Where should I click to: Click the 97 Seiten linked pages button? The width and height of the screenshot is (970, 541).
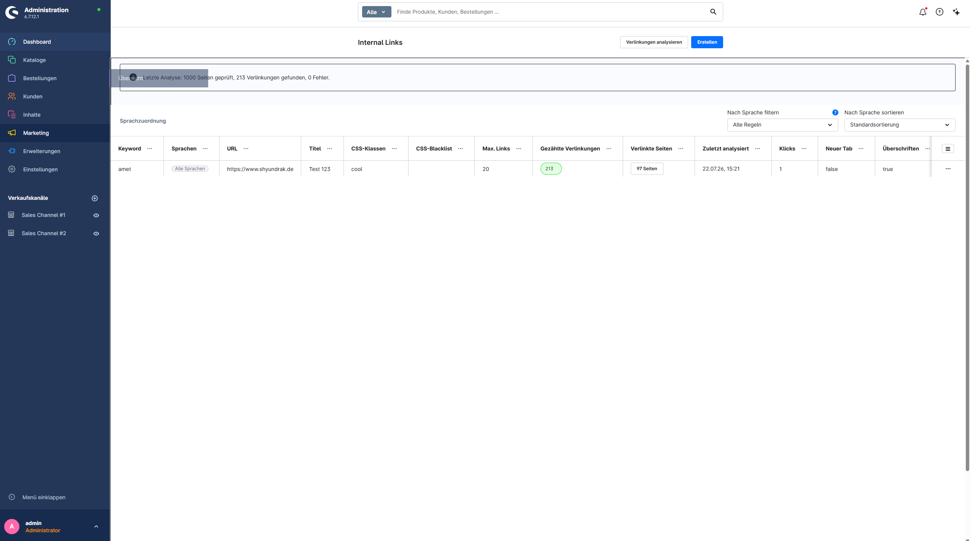[x=647, y=169]
